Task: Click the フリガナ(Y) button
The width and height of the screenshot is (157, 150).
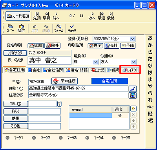Action: pyautogui.click(x=15, y=53)
